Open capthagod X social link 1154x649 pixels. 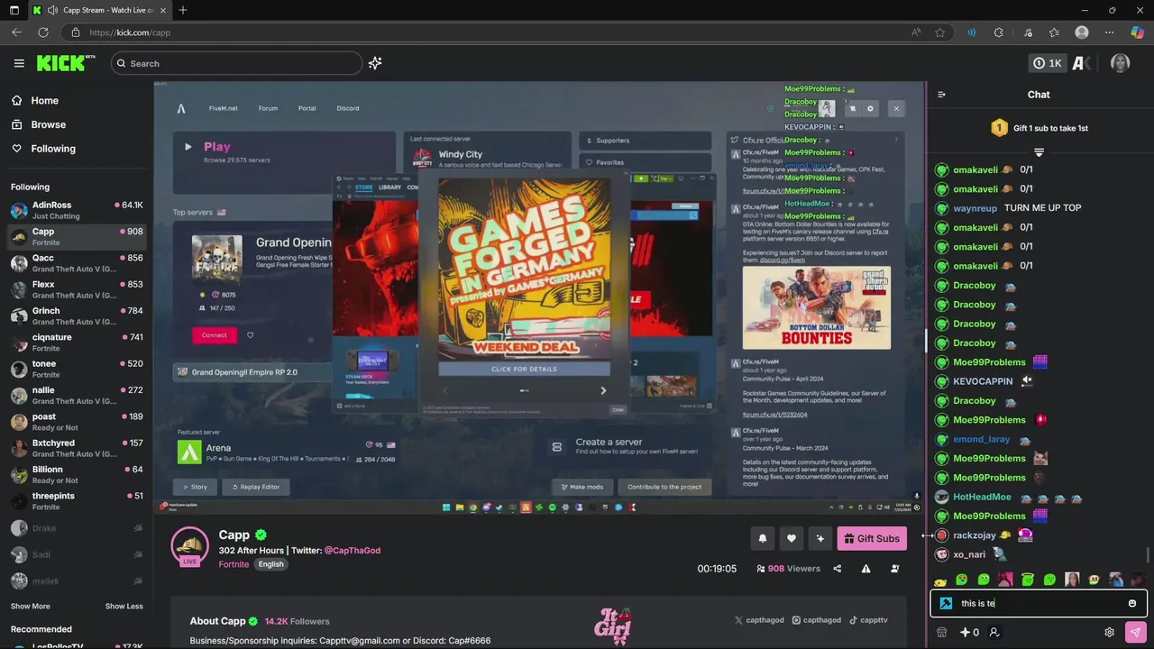pyautogui.click(x=759, y=620)
